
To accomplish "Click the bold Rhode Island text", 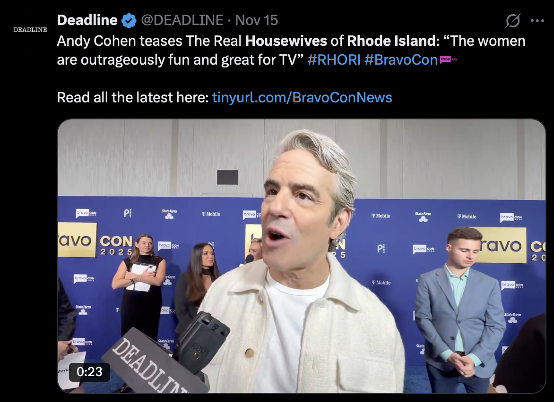I will [391, 41].
